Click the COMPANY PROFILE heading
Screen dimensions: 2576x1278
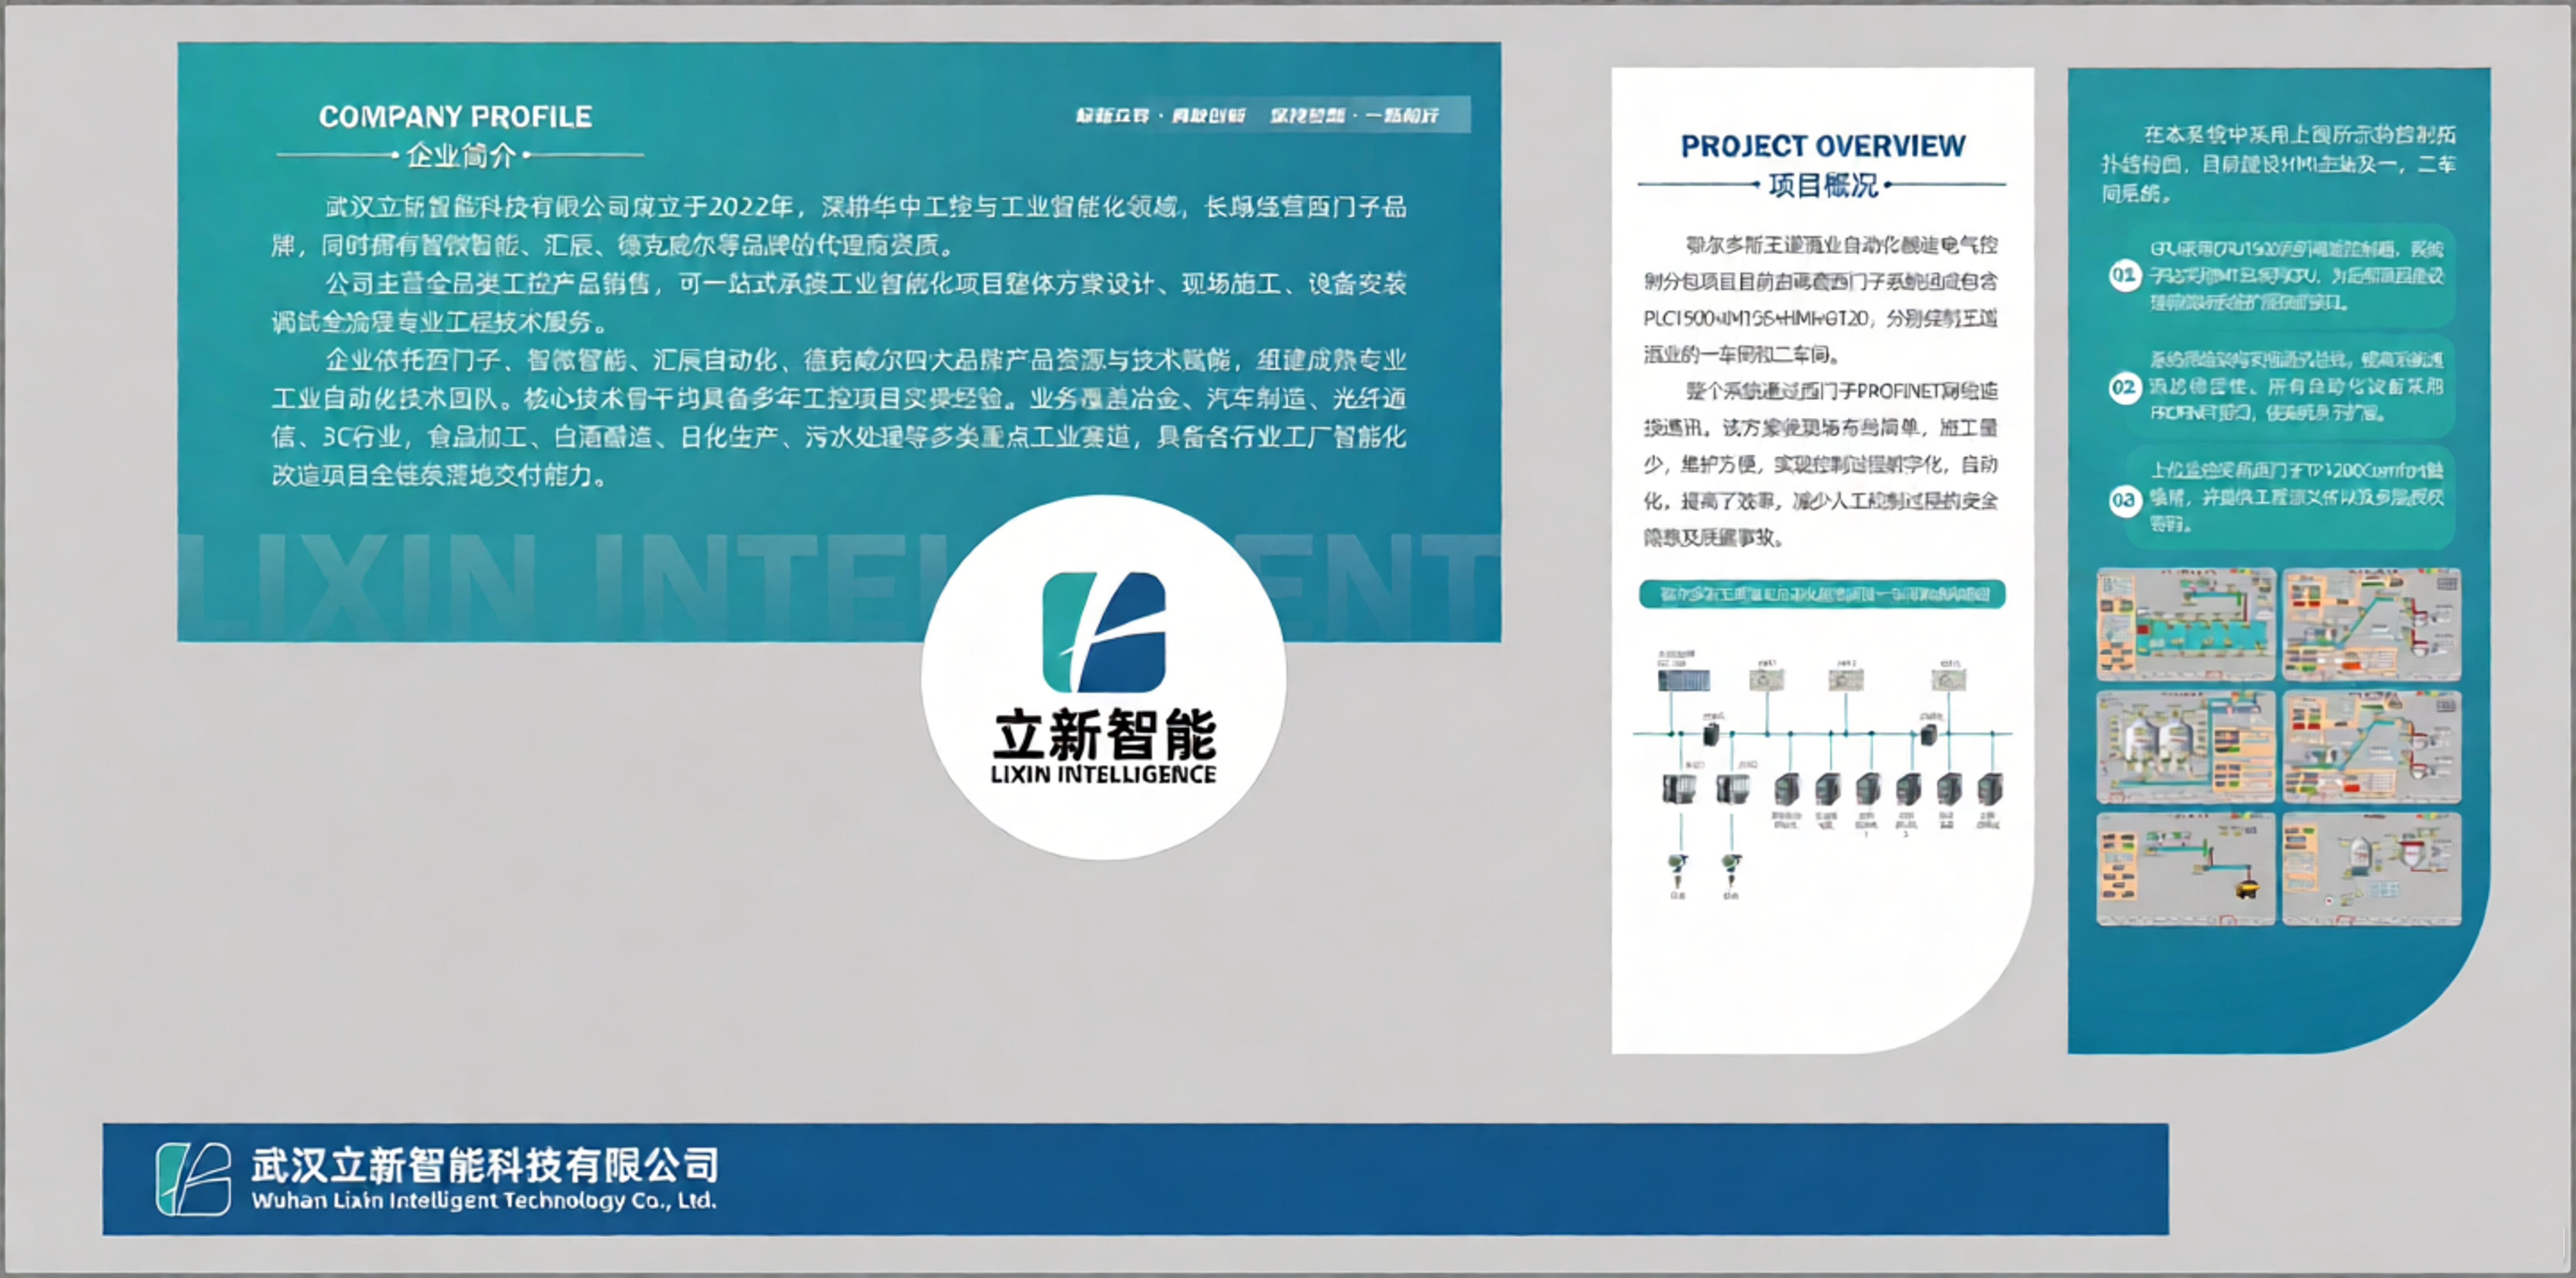coord(455,117)
